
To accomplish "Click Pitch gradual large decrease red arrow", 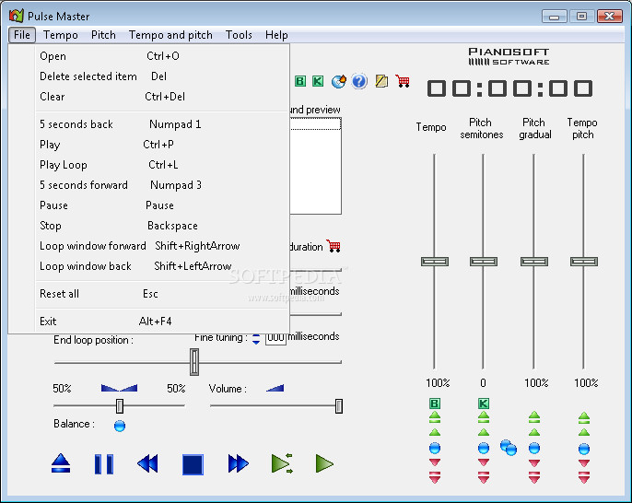I will [534, 477].
